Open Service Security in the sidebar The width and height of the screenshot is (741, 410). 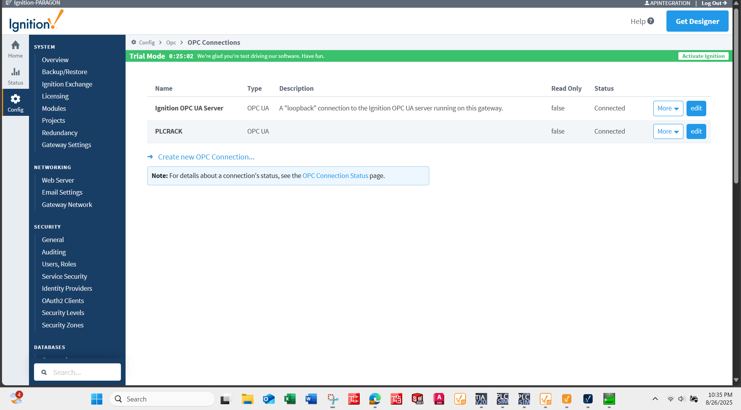pos(65,276)
